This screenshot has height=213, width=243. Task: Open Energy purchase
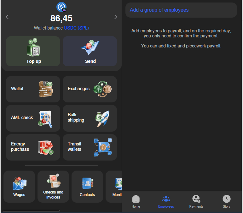(33, 147)
